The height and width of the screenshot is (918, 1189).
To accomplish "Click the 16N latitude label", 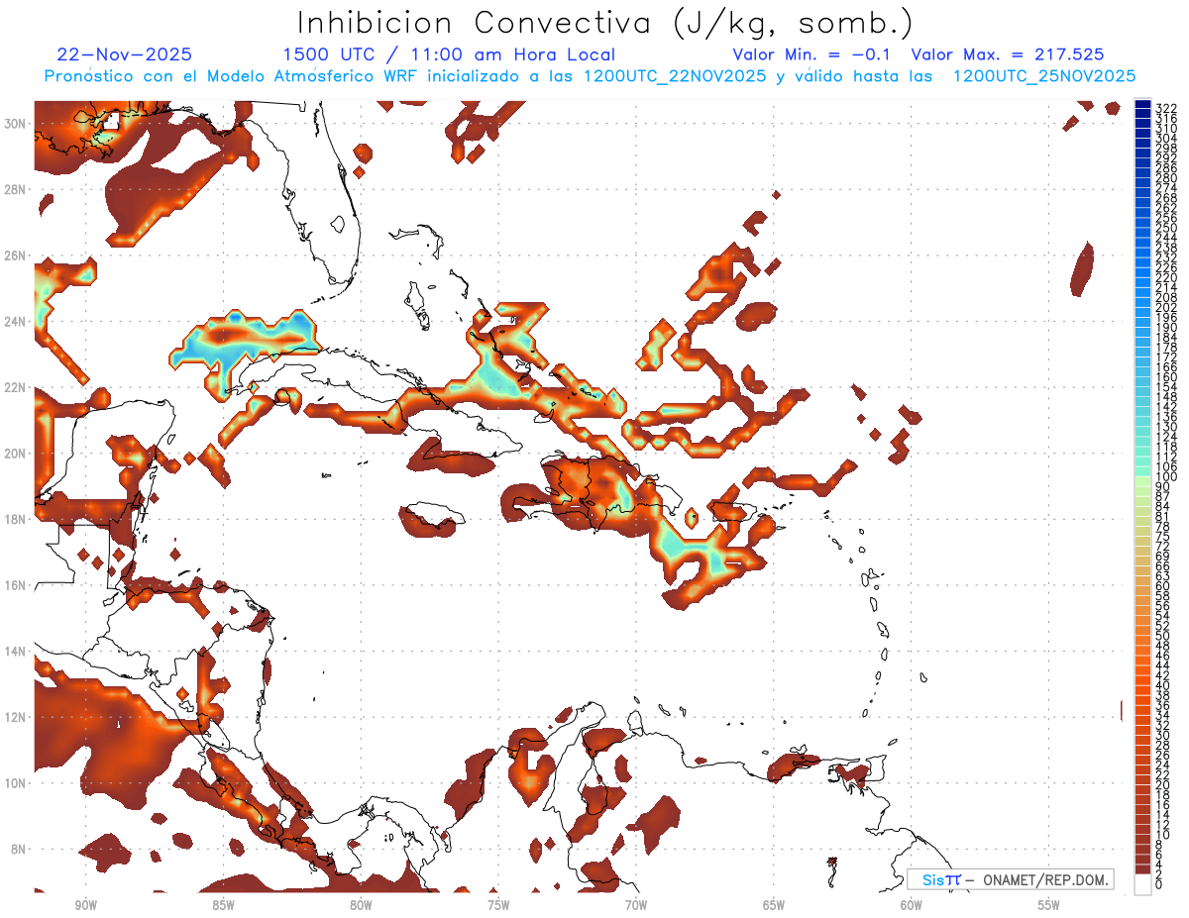I will [17, 585].
